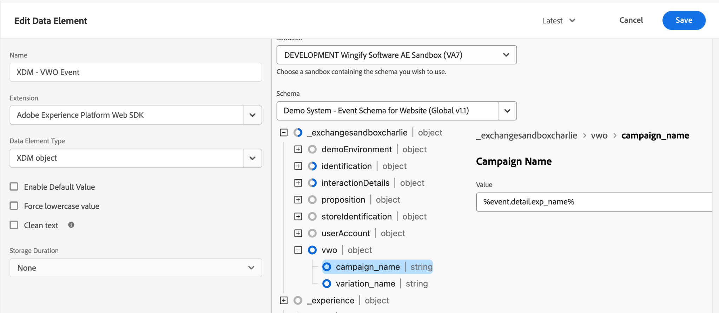Screen dimensions: 719x313
Task: Enable Default Value checkbox
Action: tap(14, 186)
